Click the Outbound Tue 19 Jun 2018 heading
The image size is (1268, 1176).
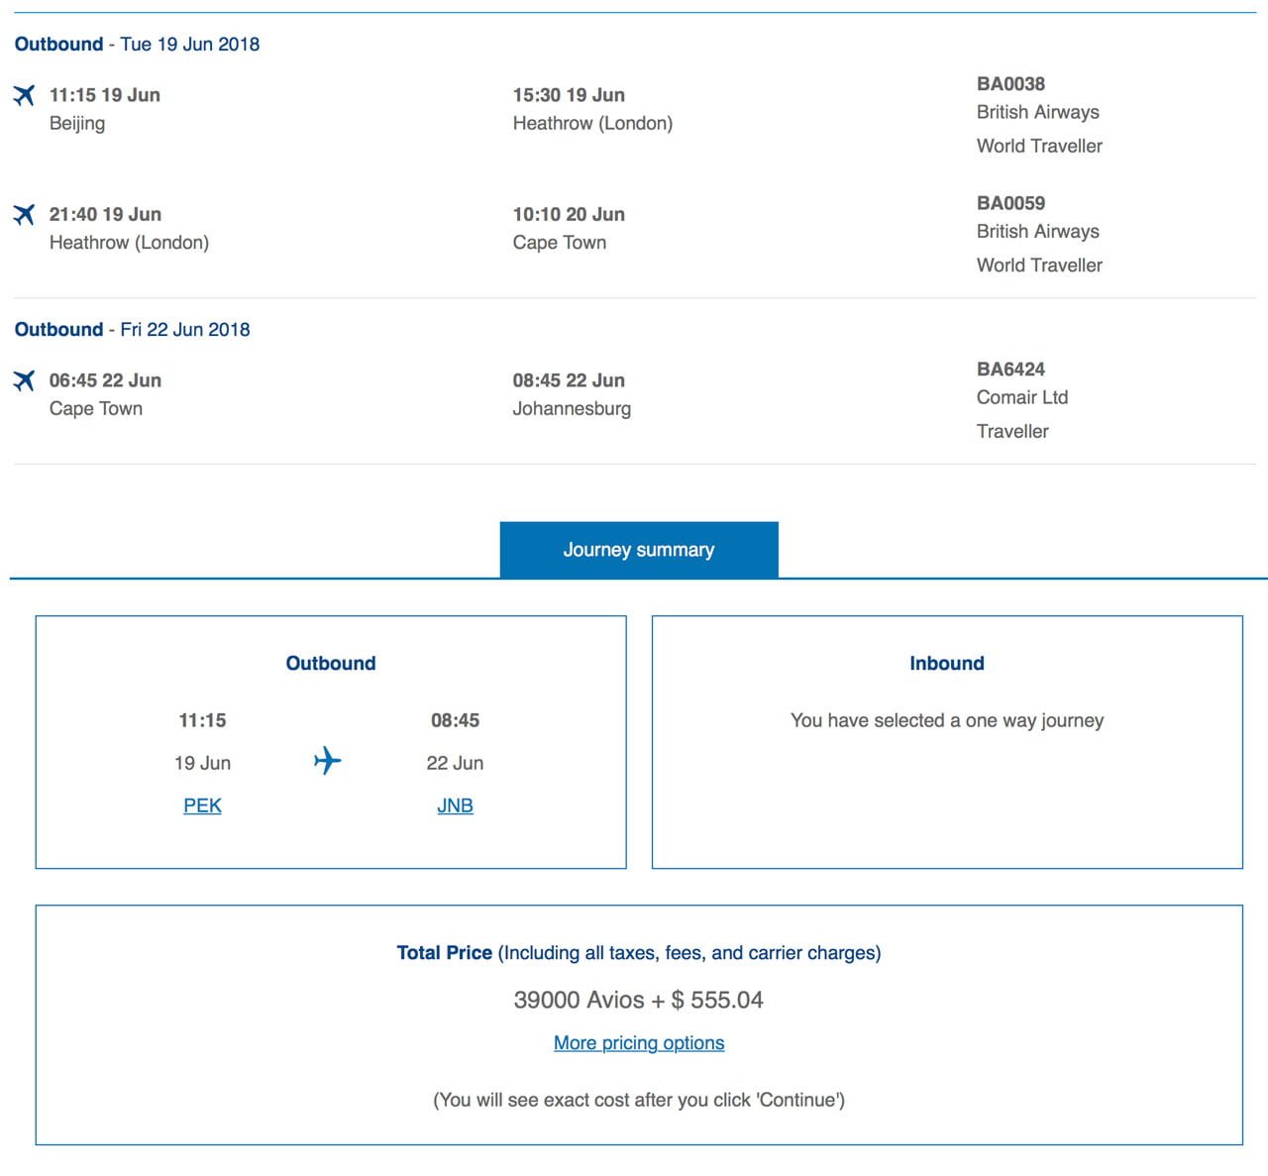pyautogui.click(x=137, y=44)
